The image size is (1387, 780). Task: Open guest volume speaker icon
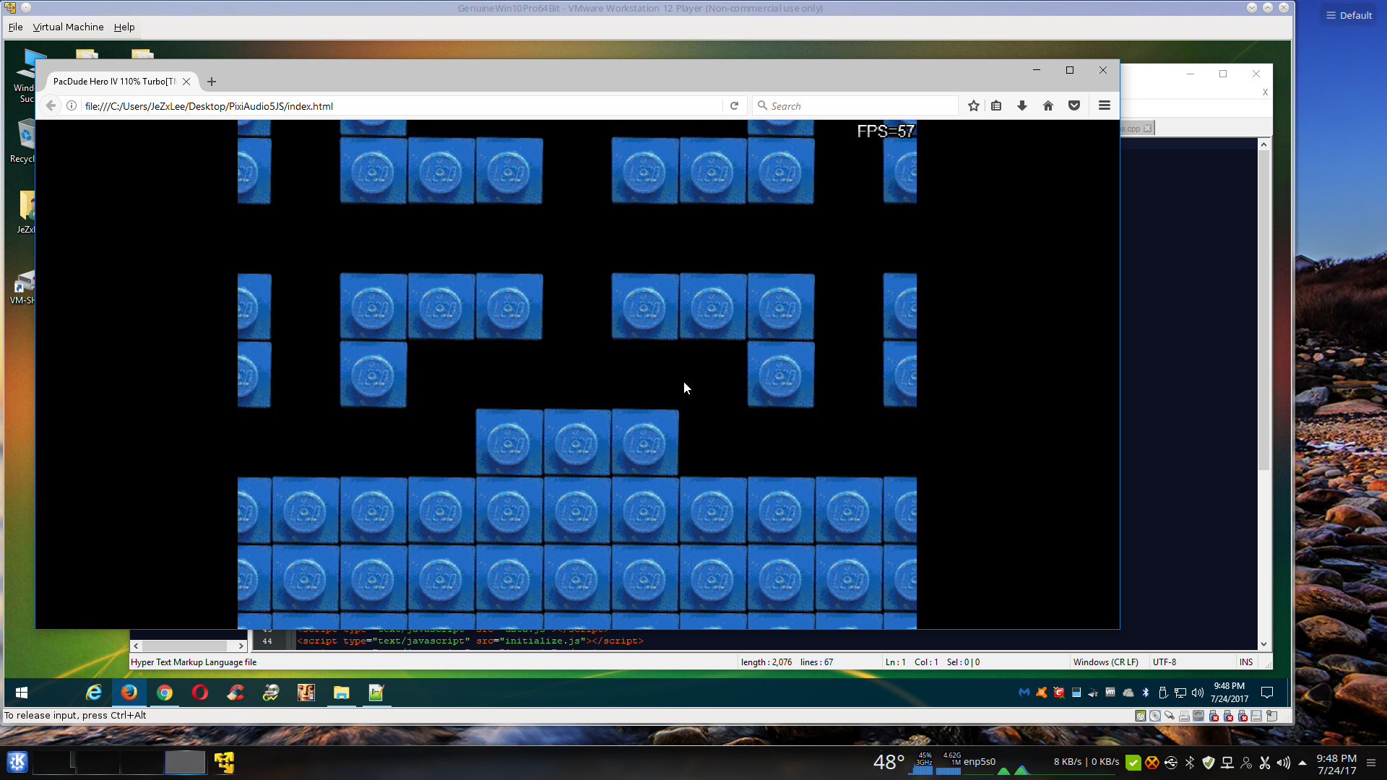coord(1198,693)
